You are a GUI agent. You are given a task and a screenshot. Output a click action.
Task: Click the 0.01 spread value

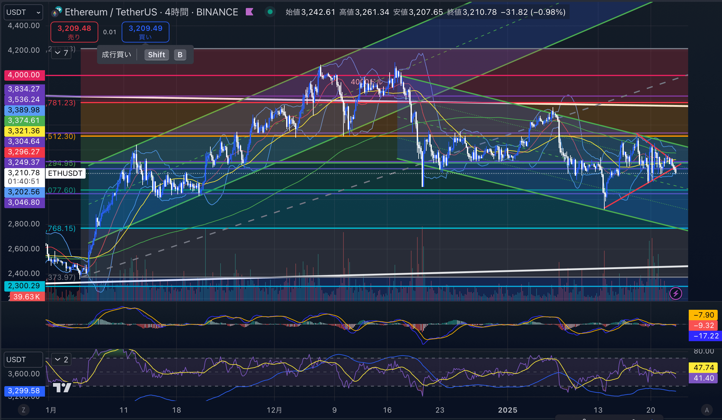tap(110, 32)
